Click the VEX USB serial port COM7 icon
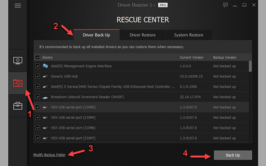This screenshot has height=166, width=266. (x=45, y=138)
